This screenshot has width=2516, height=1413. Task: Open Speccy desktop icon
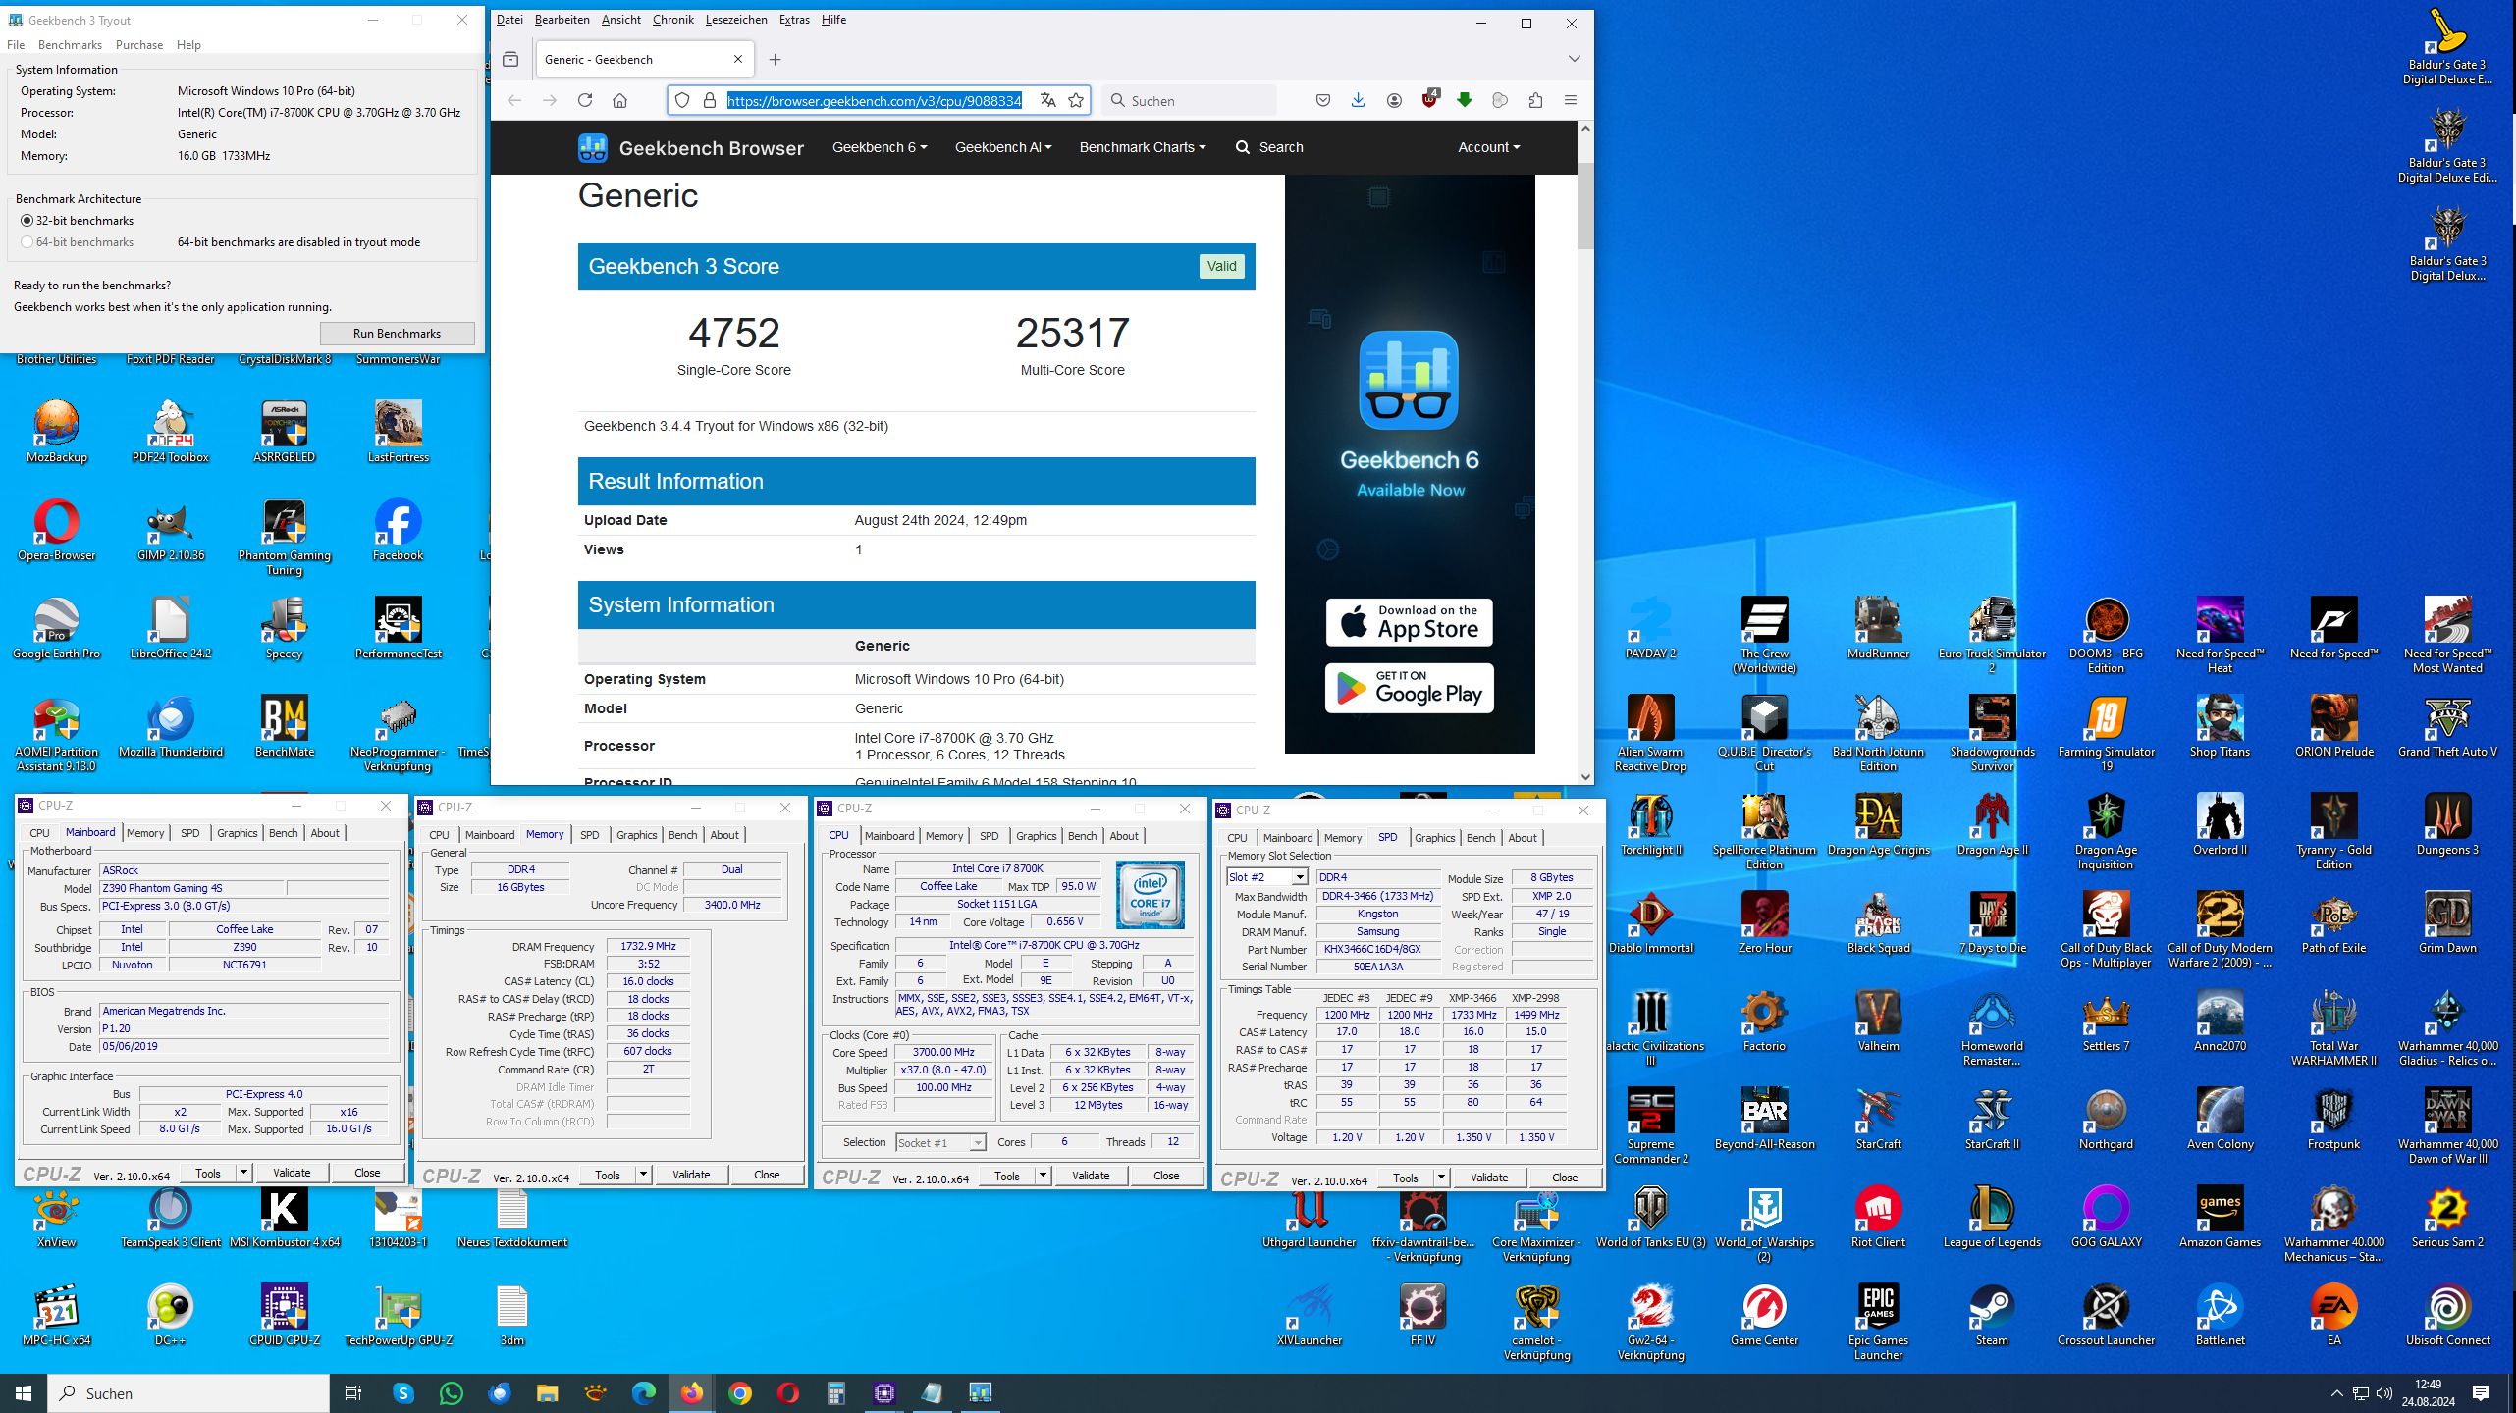pyautogui.click(x=285, y=629)
